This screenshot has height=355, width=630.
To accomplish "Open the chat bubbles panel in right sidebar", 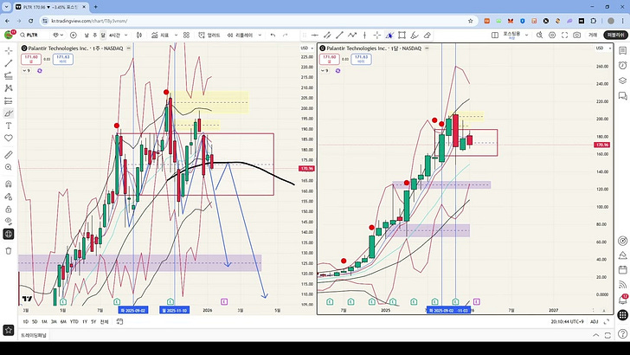I will click(x=622, y=96).
